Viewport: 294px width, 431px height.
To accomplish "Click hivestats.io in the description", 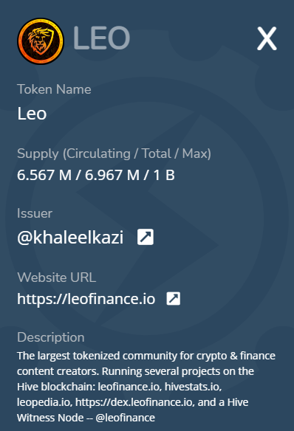I will [193, 387].
